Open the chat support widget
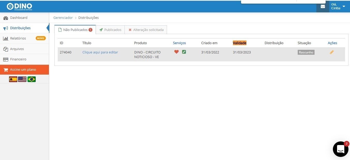Viewport: 350px width, 160px height. tap(340, 149)
